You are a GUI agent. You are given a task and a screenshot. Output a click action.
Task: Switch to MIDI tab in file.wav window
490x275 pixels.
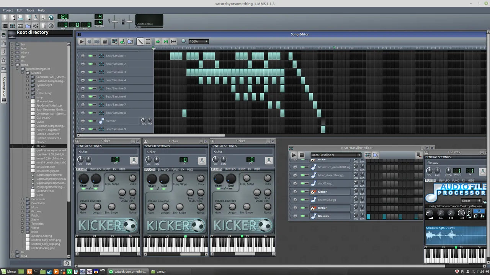click(x=471, y=180)
